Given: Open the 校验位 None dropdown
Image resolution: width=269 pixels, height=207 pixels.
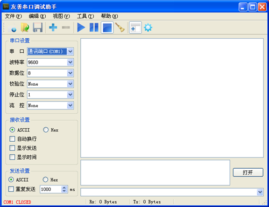Looking at the screenshot, I should [x=70, y=84].
